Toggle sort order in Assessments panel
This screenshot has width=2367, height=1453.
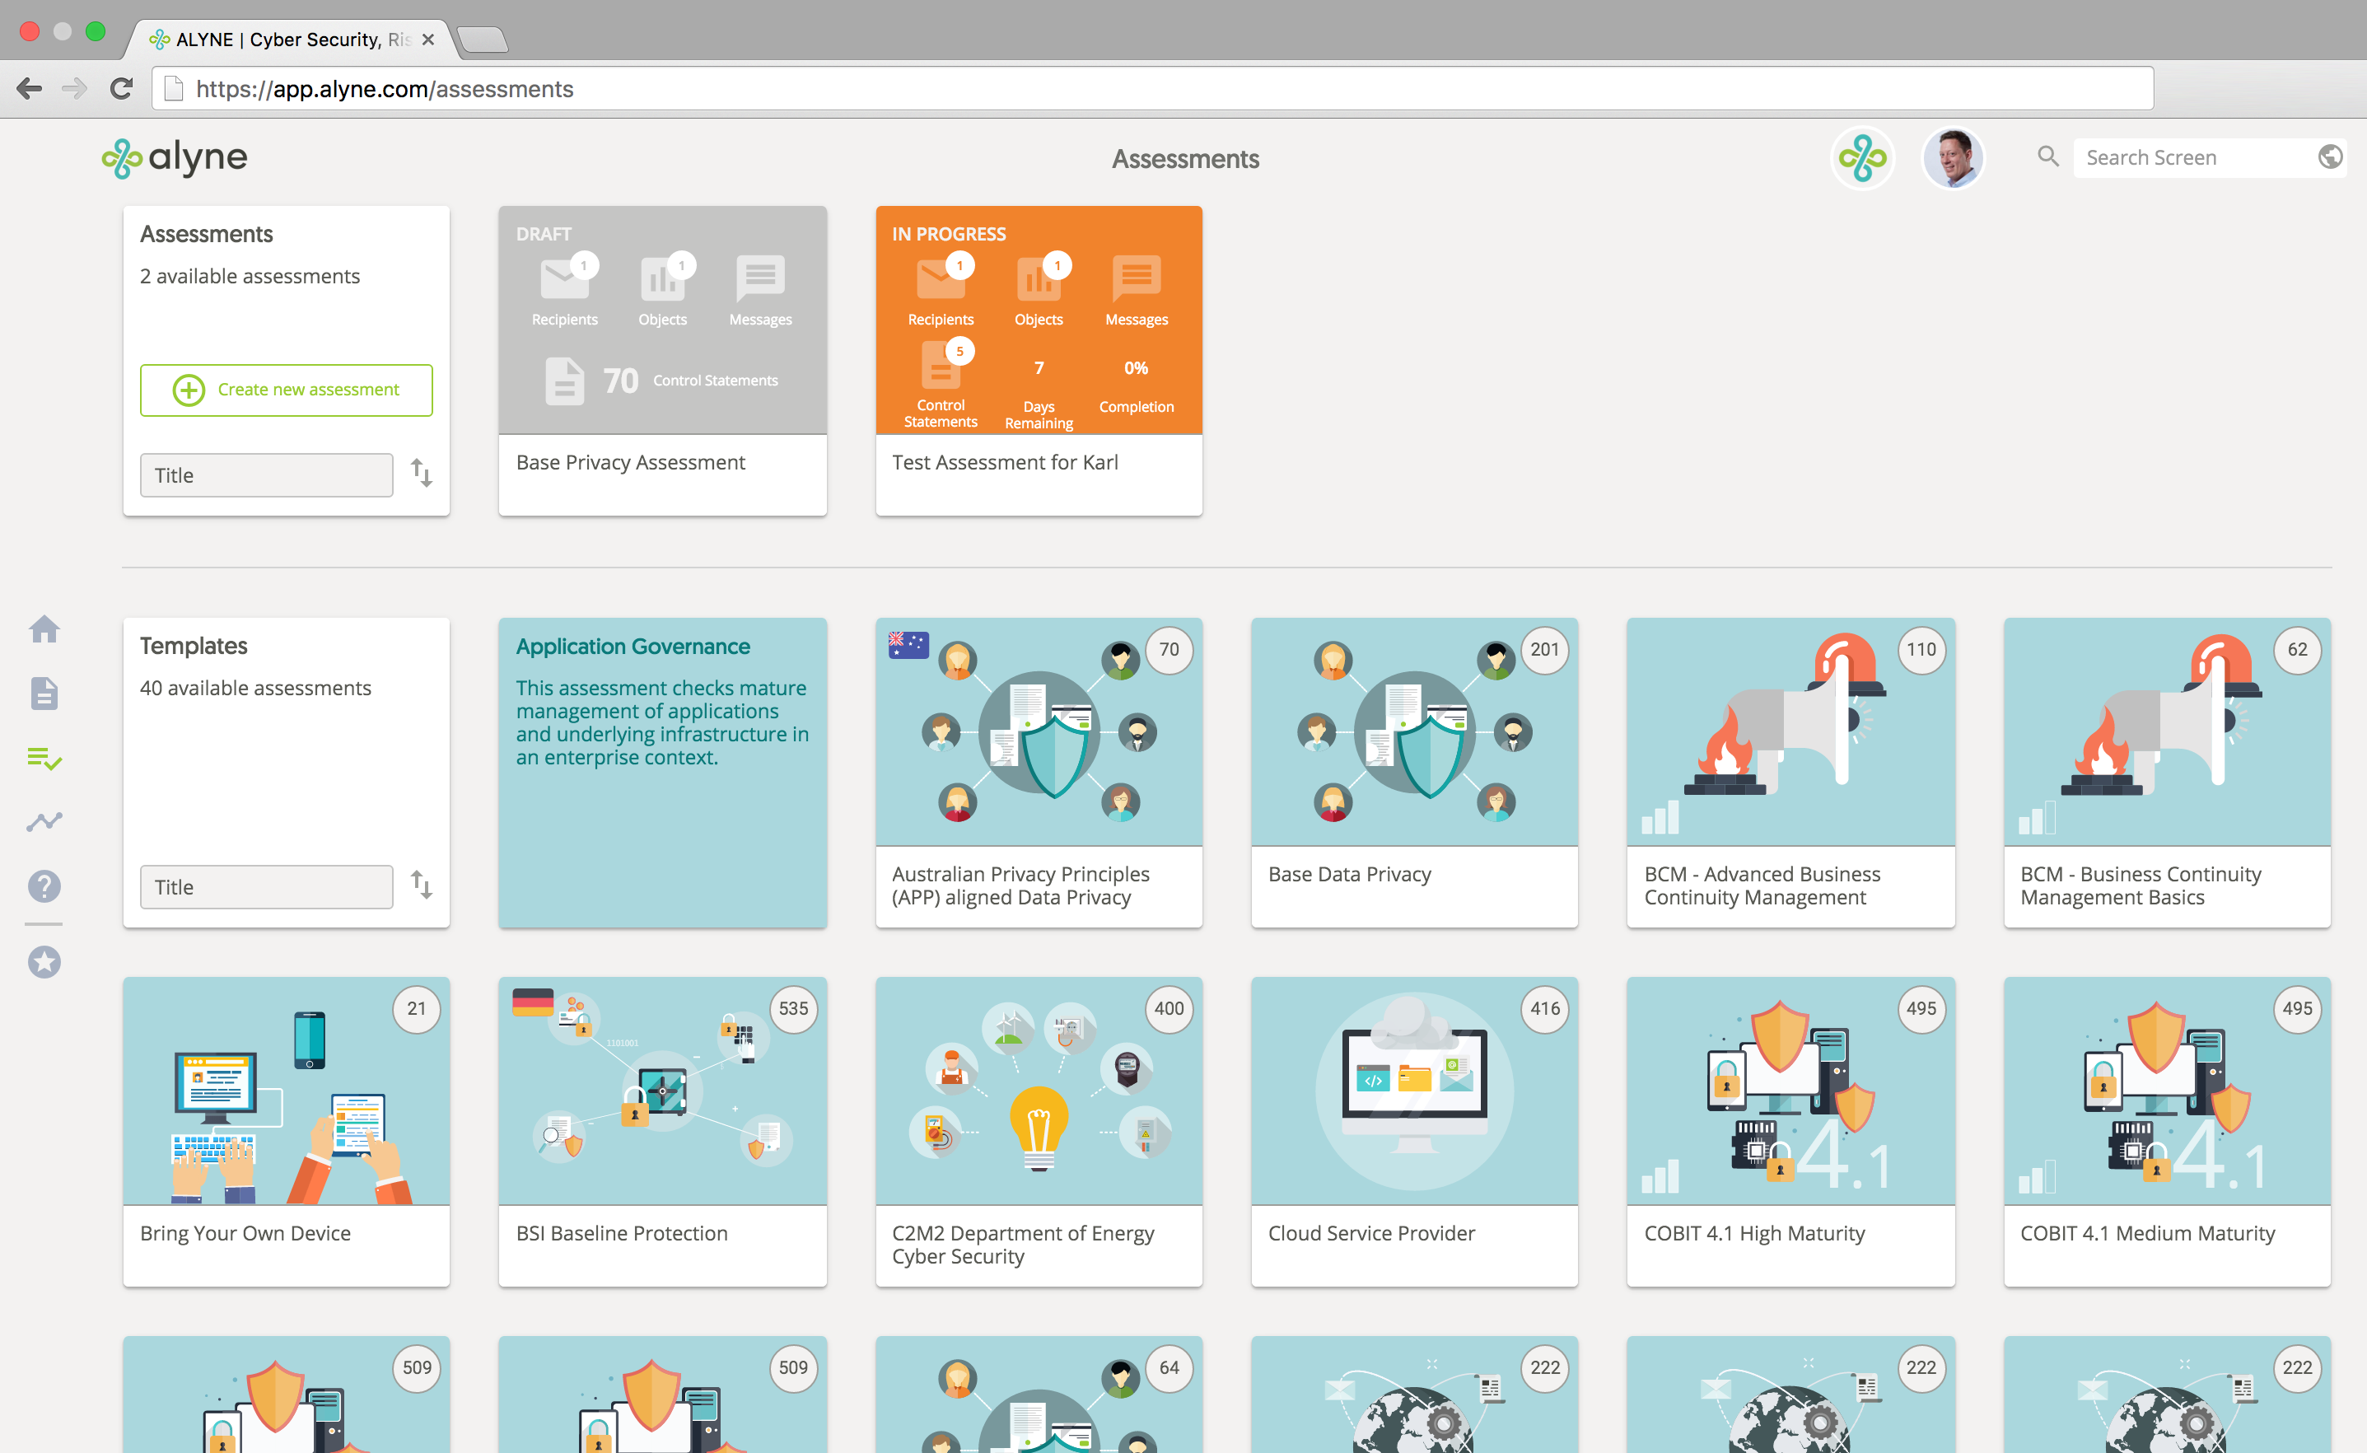click(x=422, y=474)
